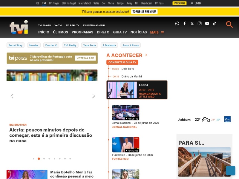Image resolution: width=239 pixels, height=179 pixels.
Task: Open TVI PLAYER sub-navigation link
Action: tap(45, 25)
